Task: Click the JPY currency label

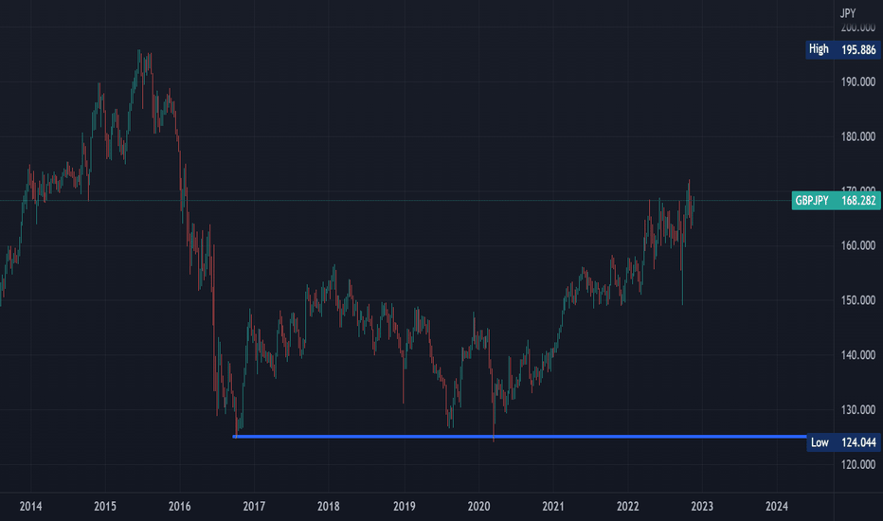Action: pyautogui.click(x=848, y=12)
